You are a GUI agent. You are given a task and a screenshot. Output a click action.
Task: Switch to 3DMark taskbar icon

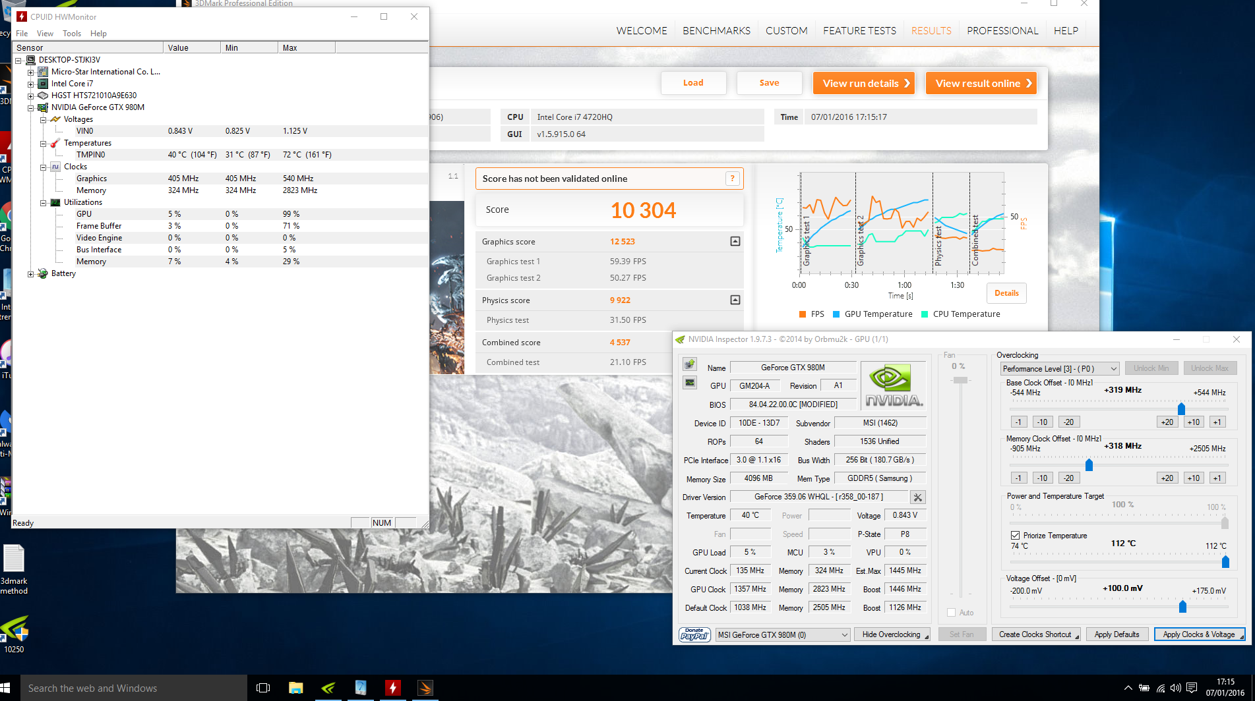425,688
